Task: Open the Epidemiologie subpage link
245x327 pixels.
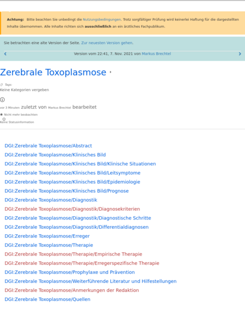Action: 73,182
